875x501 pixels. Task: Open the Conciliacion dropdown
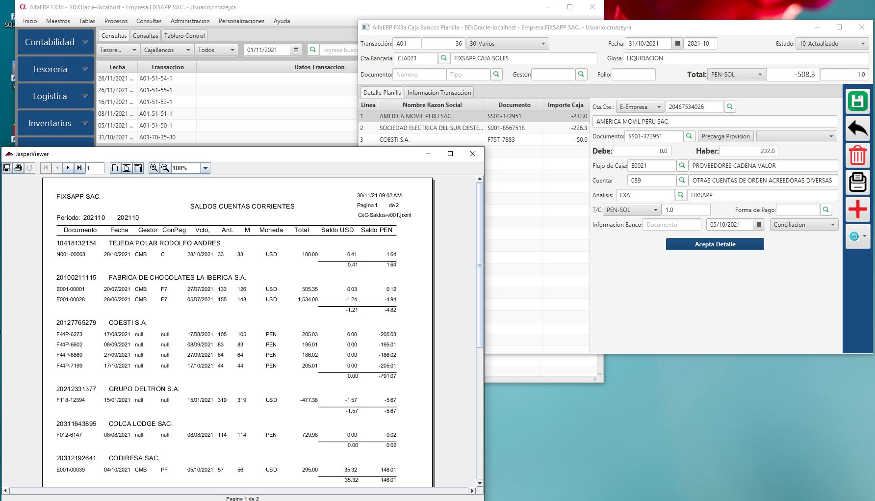coord(803,225)
